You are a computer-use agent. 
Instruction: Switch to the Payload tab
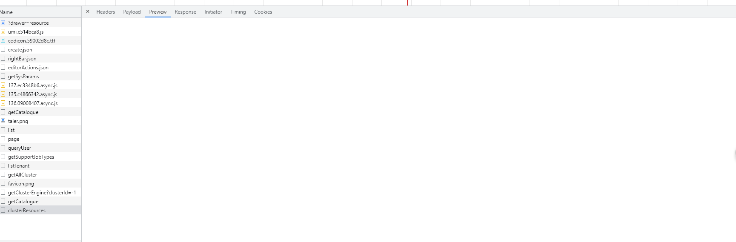132,12
